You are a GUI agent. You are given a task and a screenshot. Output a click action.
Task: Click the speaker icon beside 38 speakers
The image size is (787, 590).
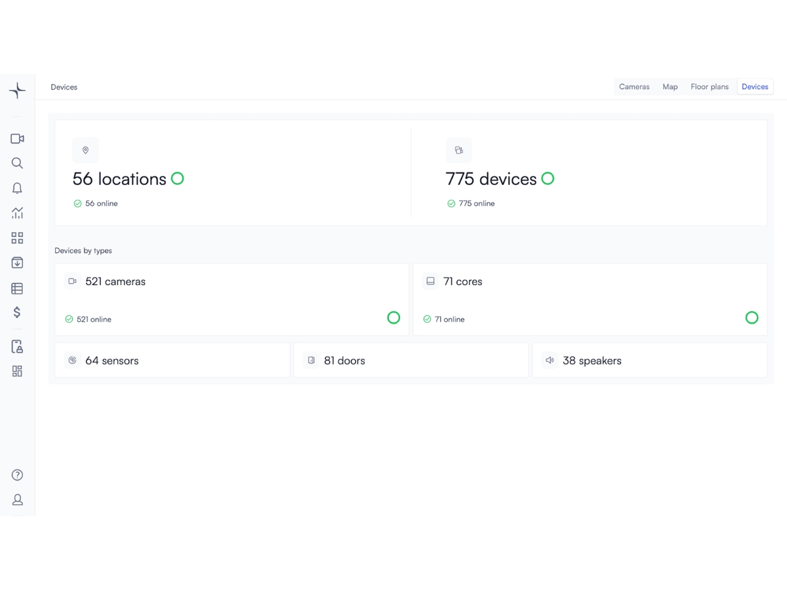[550, 361]
